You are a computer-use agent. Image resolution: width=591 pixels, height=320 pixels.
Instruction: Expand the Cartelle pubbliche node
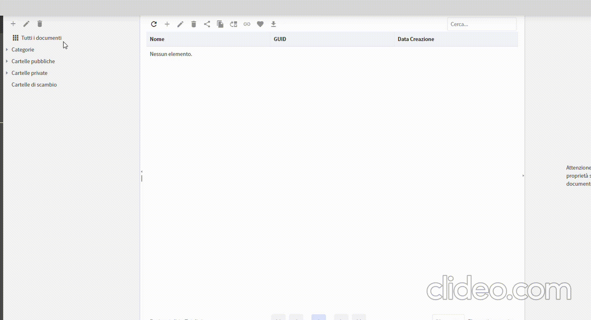[7, 61]
